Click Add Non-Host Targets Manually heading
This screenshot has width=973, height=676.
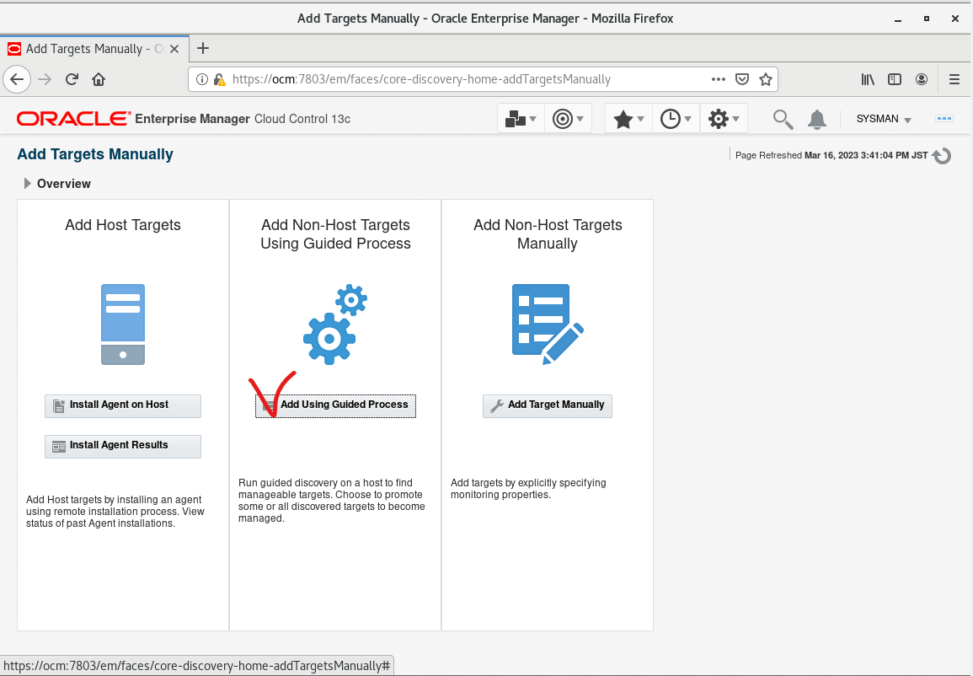tap(548, 234)
